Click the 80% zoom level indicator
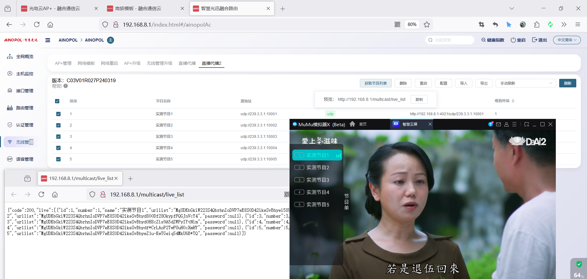 [x=412, y=24]
